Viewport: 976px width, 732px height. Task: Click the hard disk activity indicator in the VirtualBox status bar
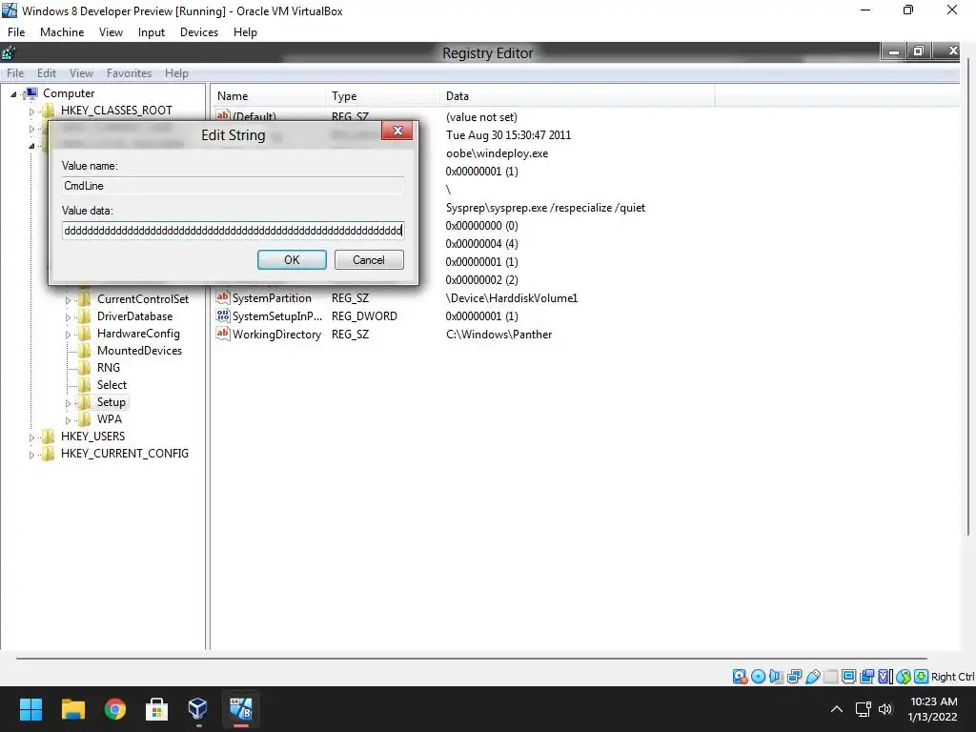(x=740, y=677)
